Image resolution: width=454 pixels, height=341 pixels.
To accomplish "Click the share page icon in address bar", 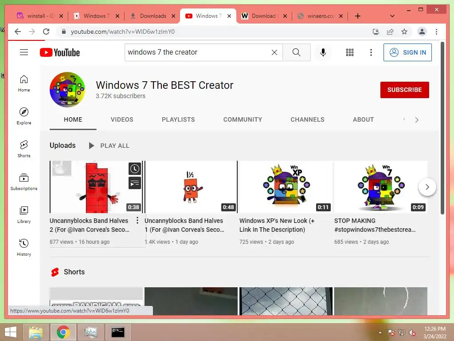I will [x=390, y=32].
